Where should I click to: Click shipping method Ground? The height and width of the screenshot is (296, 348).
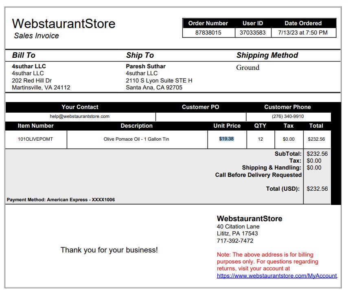248,67
